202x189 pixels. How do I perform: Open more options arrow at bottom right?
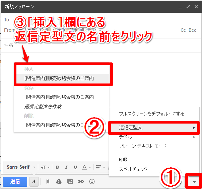click(194, 182)
